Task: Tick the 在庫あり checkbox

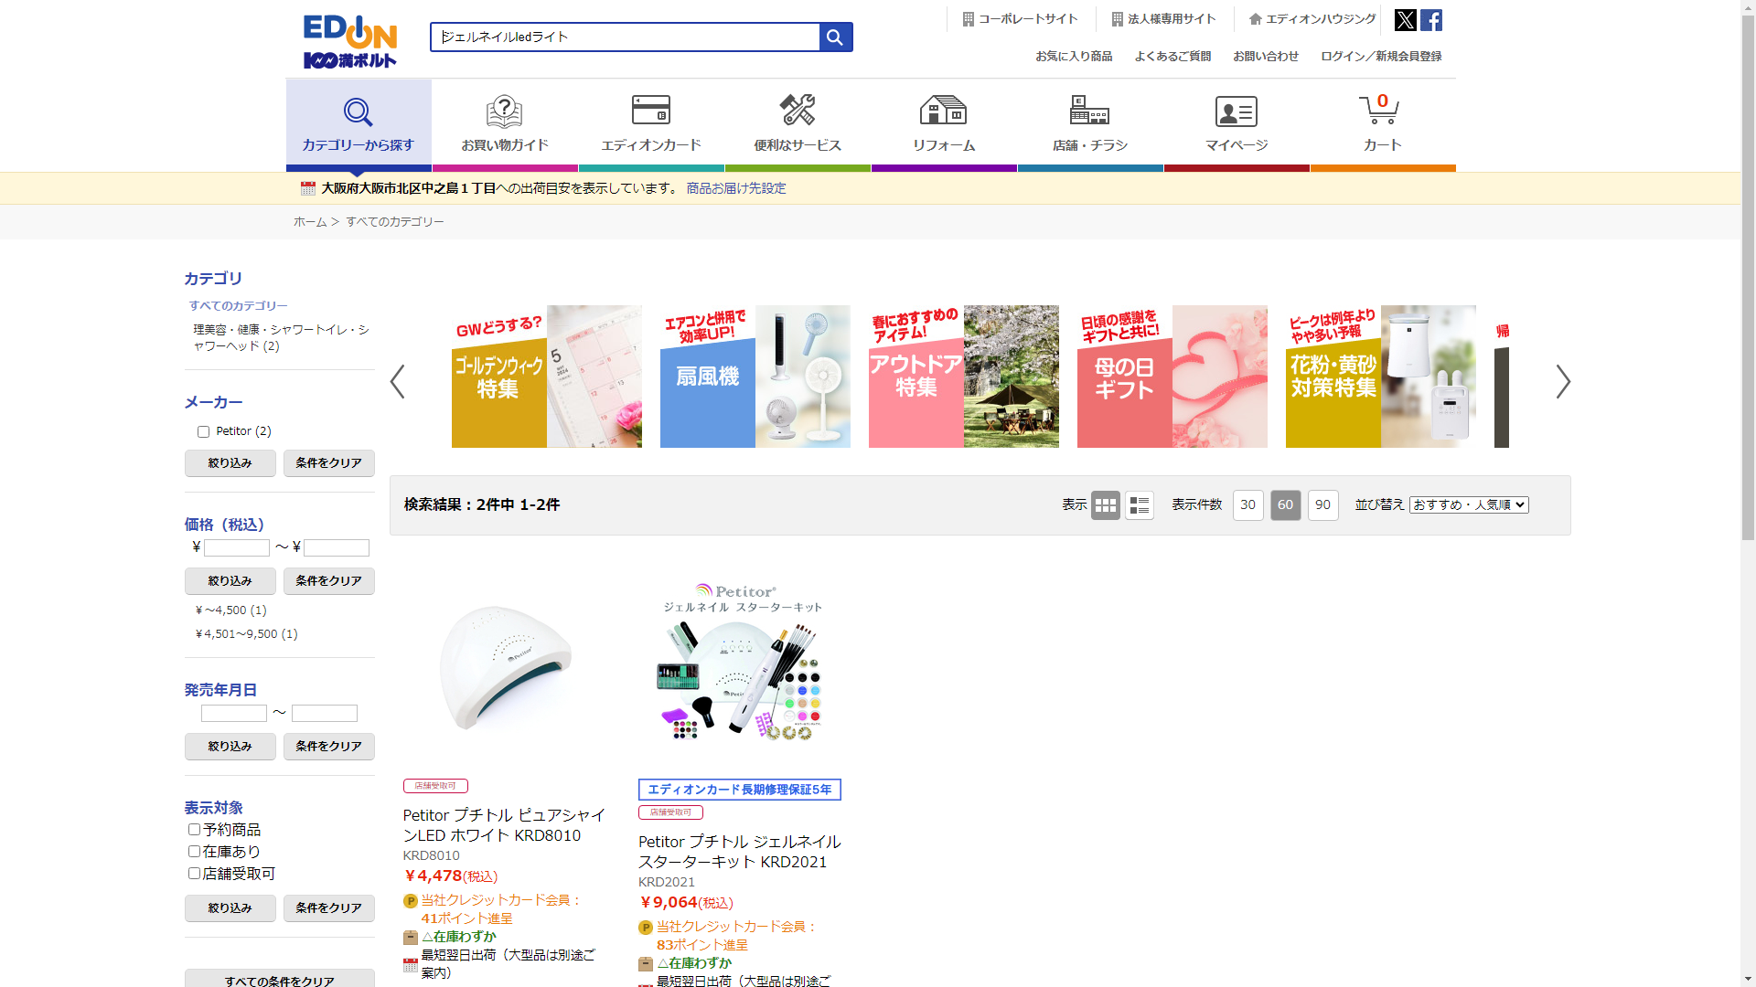Action: [x=194, y=852]
